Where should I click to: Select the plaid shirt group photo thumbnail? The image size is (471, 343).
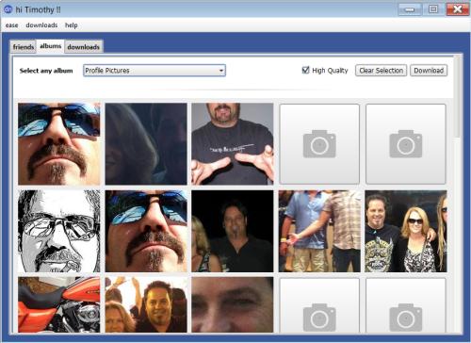click(319, 231)
